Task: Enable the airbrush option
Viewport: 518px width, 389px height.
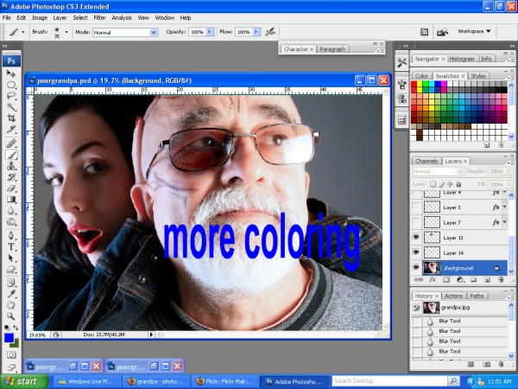Action: tap(270, 32)
